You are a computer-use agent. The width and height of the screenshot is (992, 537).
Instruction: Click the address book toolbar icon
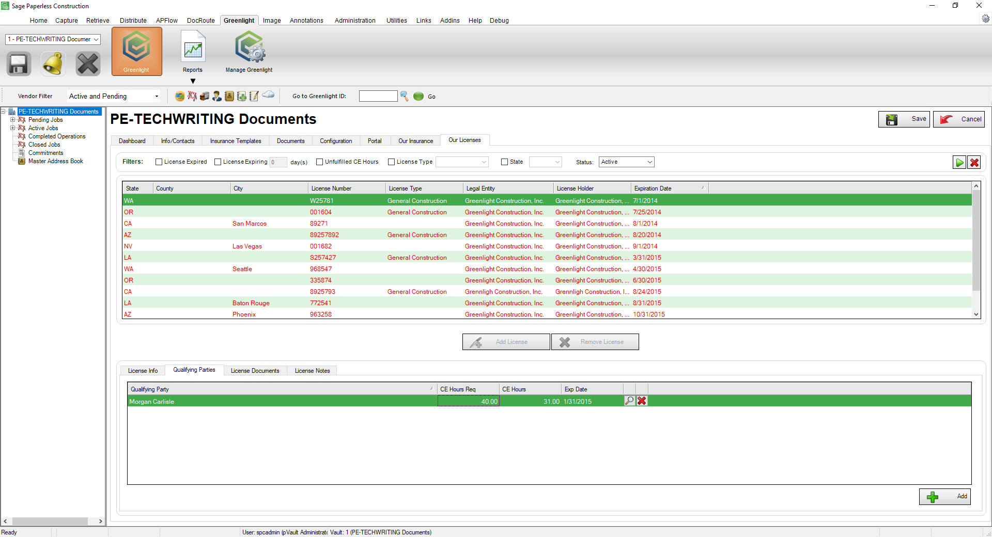[x=229, y=96]
